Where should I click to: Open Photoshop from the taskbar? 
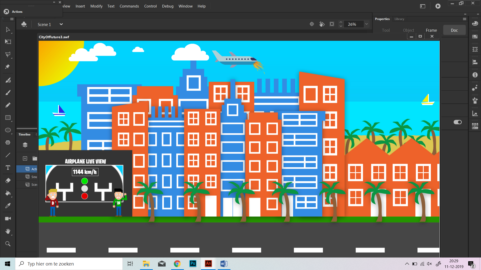tap(193, 263)
